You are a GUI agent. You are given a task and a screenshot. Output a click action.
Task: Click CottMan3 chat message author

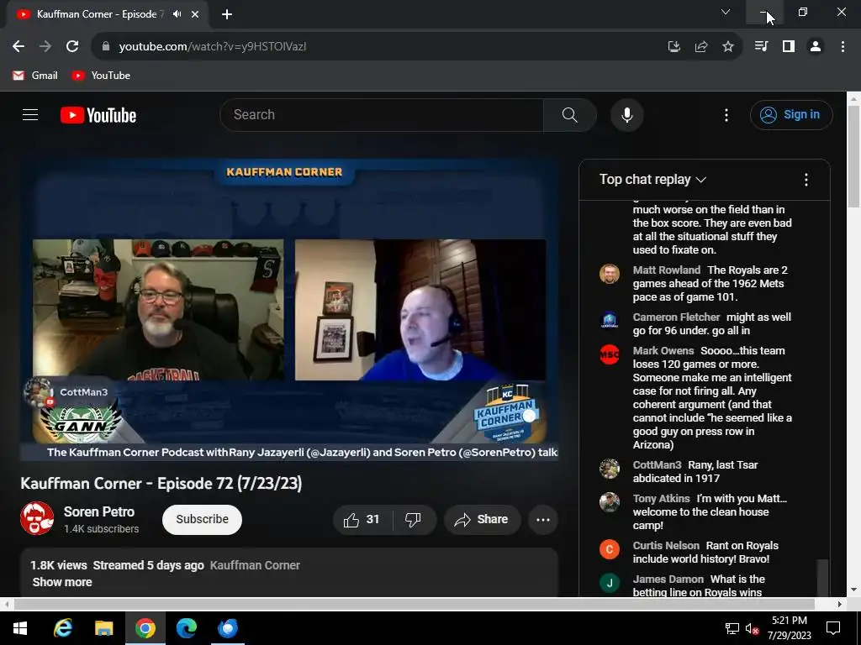657,465
